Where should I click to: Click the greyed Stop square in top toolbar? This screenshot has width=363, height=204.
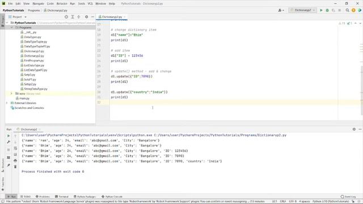point(339,10)
